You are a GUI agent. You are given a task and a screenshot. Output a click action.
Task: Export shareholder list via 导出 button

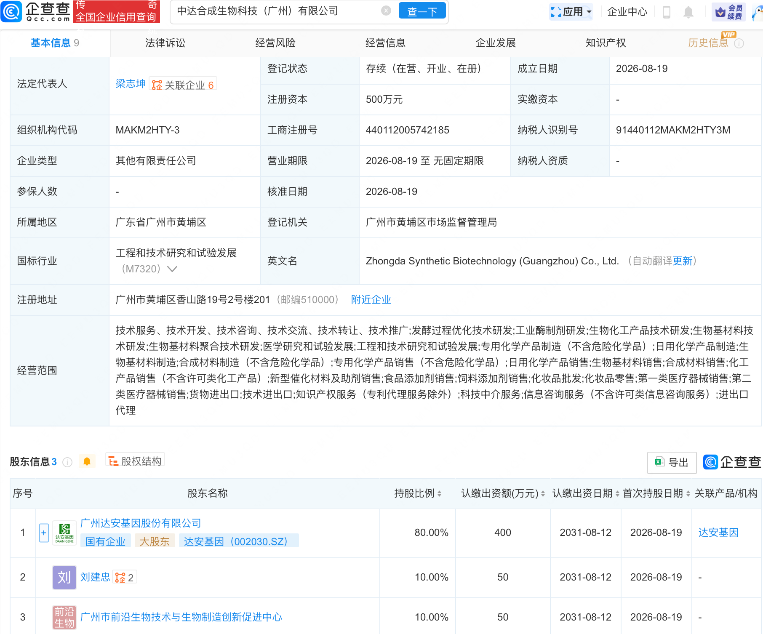[x=672, y=463]
